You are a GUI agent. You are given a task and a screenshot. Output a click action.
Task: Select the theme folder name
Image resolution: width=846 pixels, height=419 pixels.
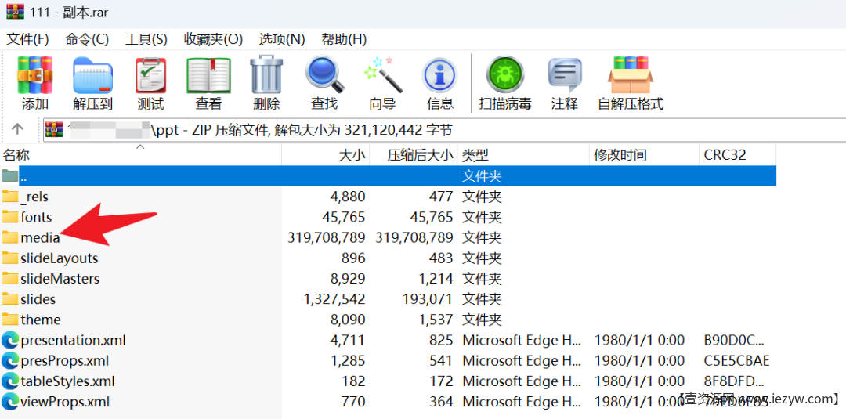pos(41,320)
